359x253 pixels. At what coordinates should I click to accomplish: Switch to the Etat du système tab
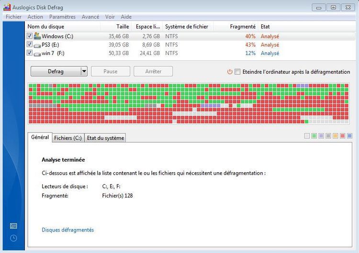click(105, 138)
